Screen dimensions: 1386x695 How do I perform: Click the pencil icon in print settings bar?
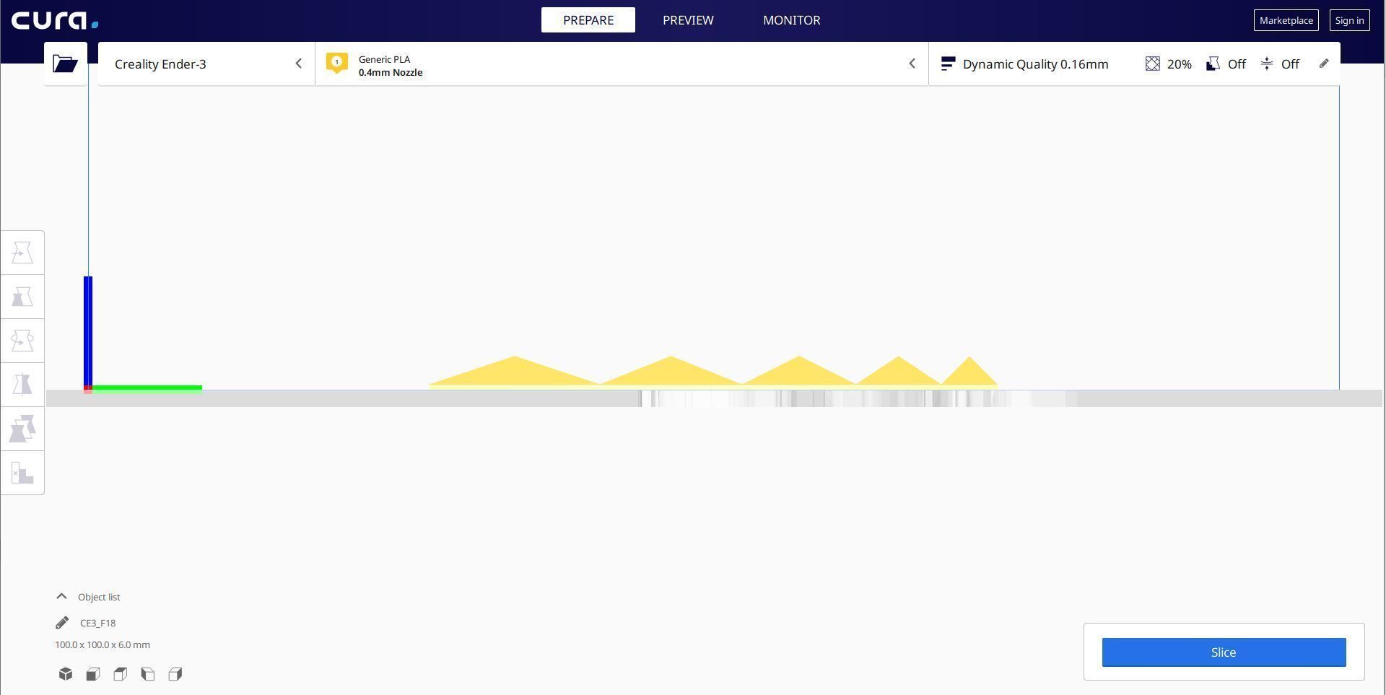pyautogui.click(x=1324, y=64)
